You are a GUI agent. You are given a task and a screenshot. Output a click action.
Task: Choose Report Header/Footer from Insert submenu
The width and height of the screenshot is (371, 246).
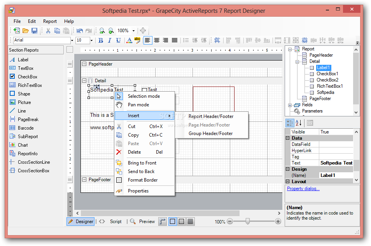click(212, 116)
